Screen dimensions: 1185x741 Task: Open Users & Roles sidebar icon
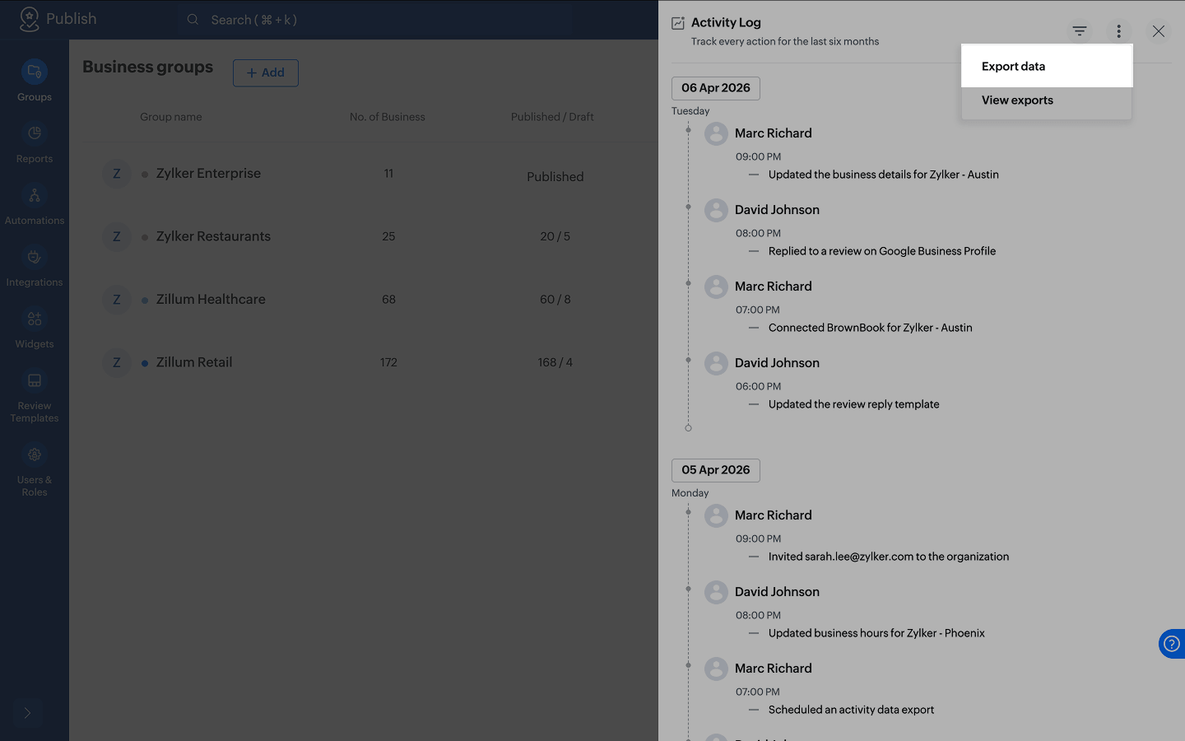click(35, 454)
